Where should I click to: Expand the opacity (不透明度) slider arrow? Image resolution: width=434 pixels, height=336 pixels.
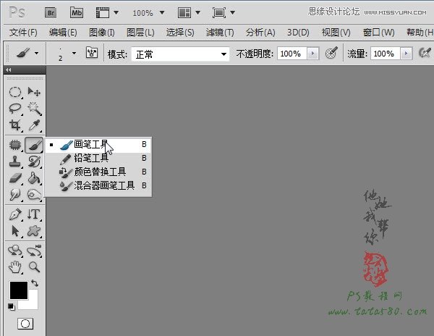coord(312,54)
